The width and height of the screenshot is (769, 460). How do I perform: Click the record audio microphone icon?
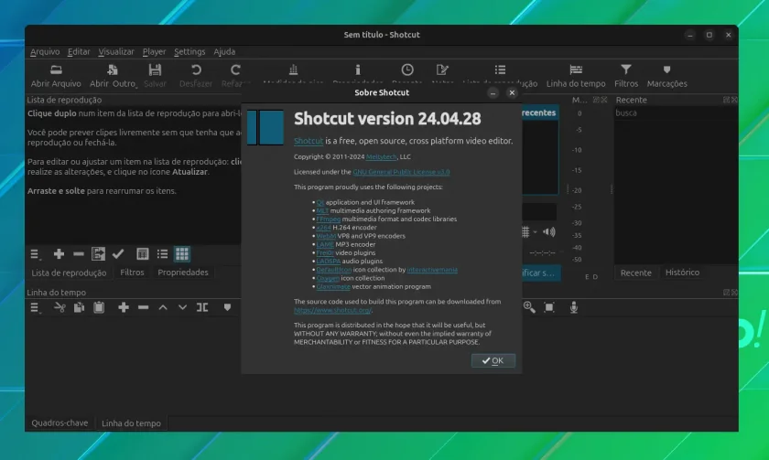coord(574,307)
